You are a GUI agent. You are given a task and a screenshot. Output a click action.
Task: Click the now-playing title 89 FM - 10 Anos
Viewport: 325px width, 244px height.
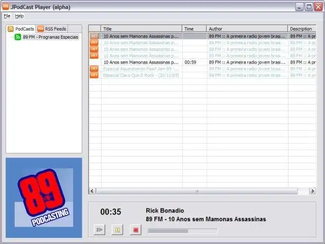(x=206, y=219)
